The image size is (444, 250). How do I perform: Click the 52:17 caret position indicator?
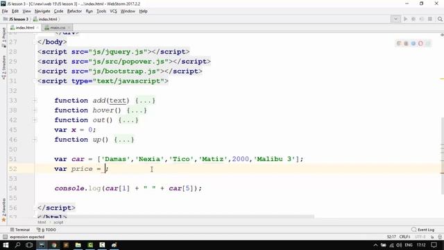pos(391,237)
